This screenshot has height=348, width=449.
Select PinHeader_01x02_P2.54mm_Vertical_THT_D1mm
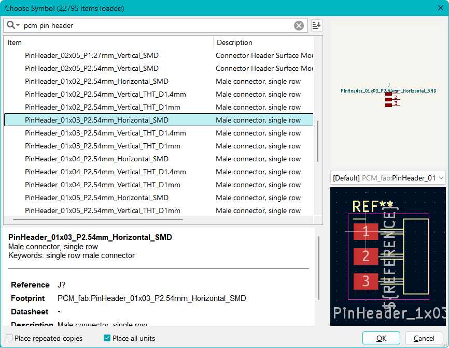click(x=159, y=108)
